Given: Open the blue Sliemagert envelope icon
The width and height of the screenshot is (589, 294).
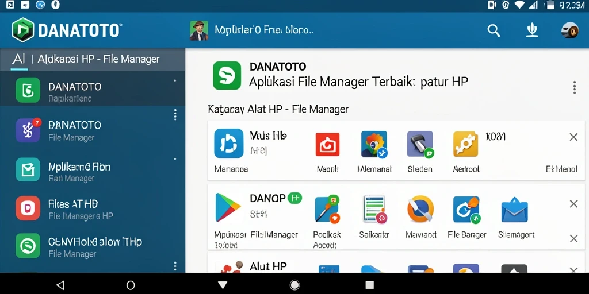Looking at the screenshot, I should pyautogui.click(x=514, y=211).
